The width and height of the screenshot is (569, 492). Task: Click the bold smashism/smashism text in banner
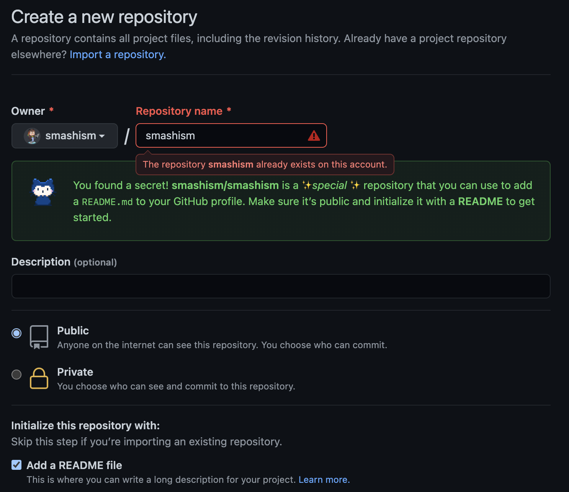225,186
